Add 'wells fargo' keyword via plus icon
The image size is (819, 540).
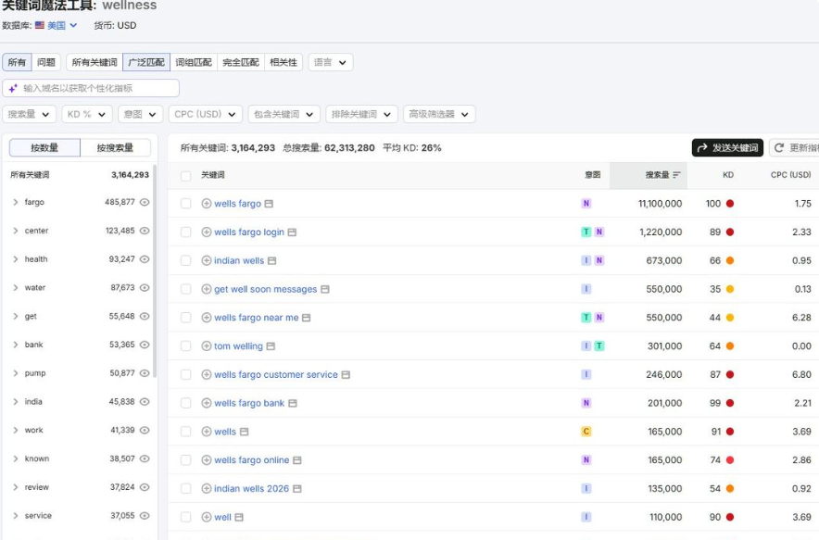[x=207, y=204]
